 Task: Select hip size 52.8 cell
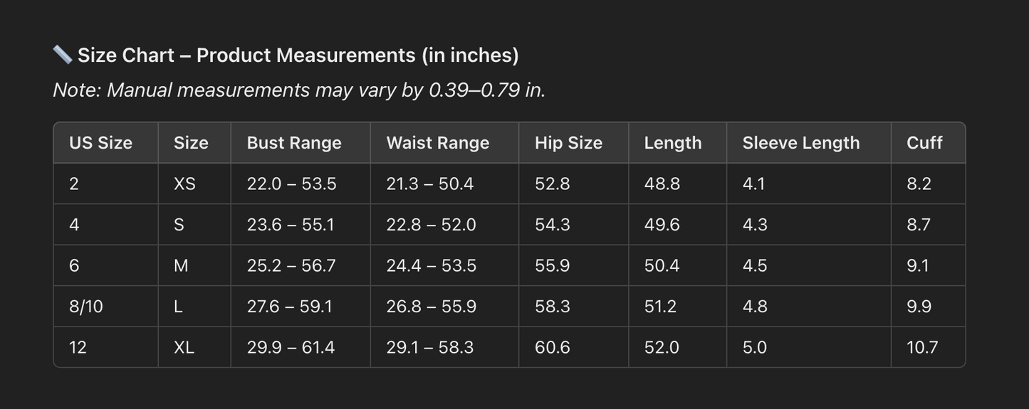574,184
